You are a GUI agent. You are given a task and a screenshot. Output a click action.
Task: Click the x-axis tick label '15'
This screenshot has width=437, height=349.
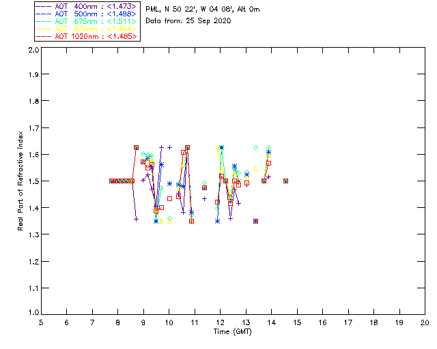point(297,322)
